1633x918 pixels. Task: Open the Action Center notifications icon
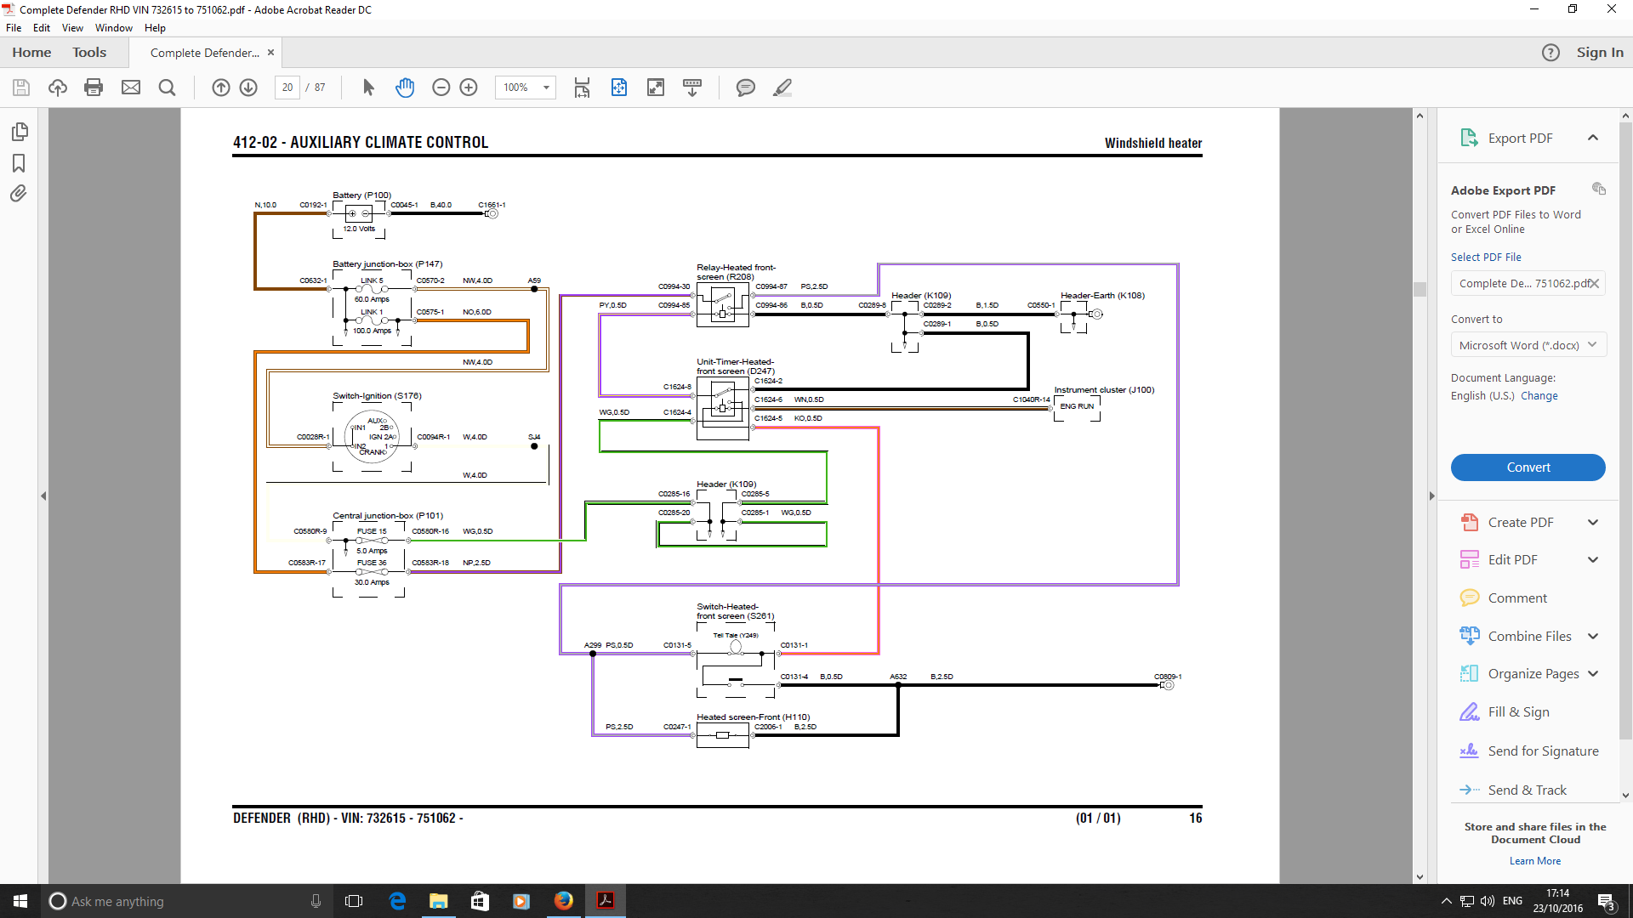point(1607,902)
